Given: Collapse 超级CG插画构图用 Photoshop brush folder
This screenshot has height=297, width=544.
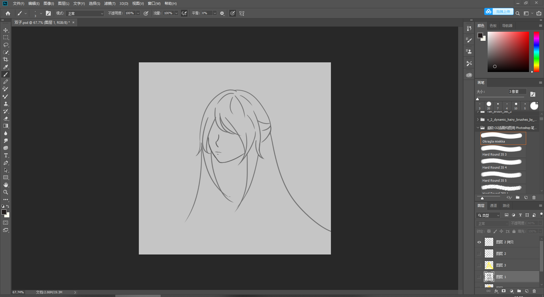Looking at the screenshot, I should point(478,128).
